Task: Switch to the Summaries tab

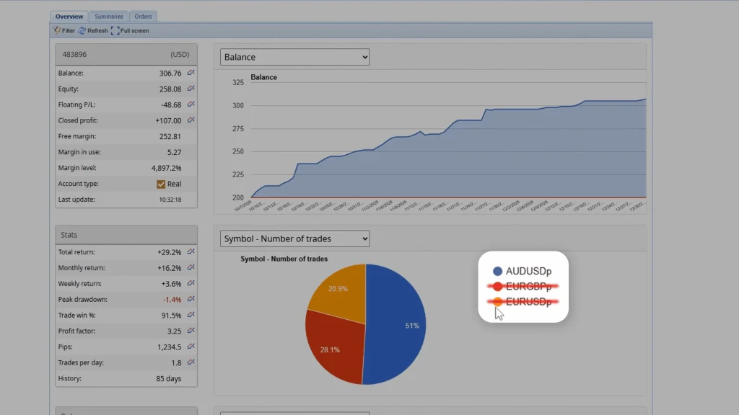Action: pos(109,17)
